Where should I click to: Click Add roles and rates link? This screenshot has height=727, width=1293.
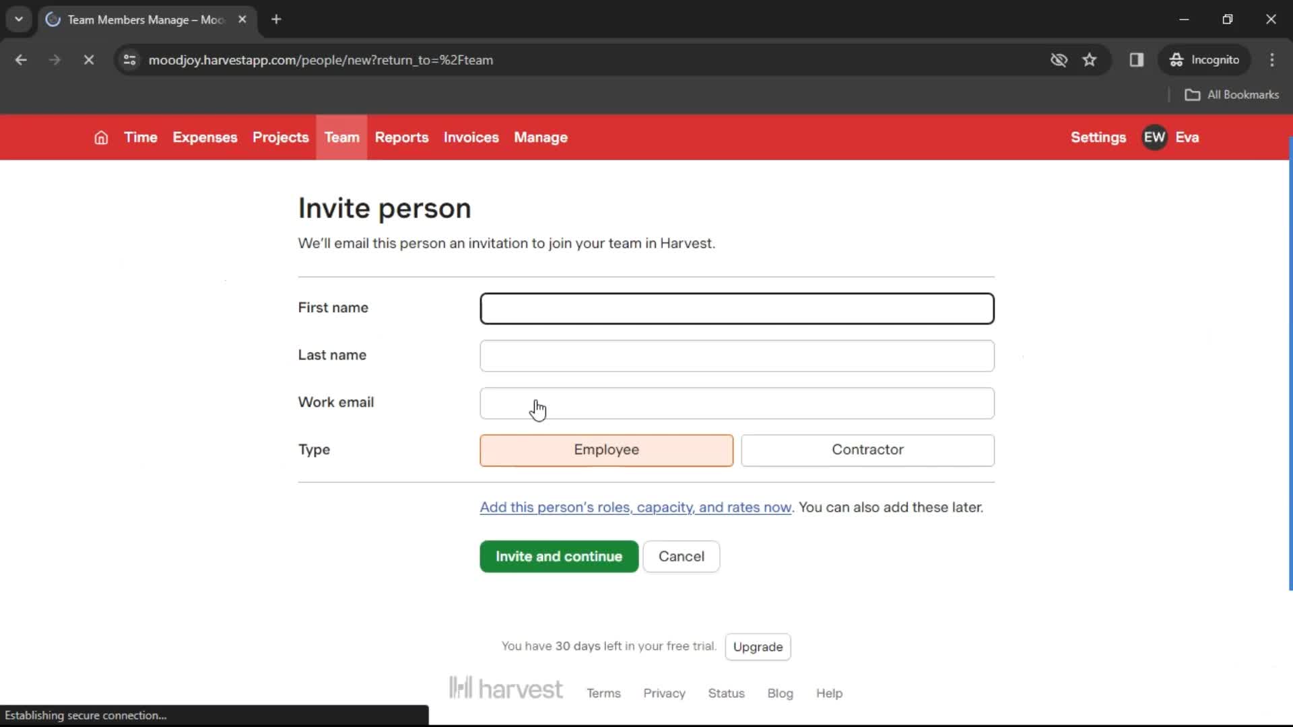(635, 507)
